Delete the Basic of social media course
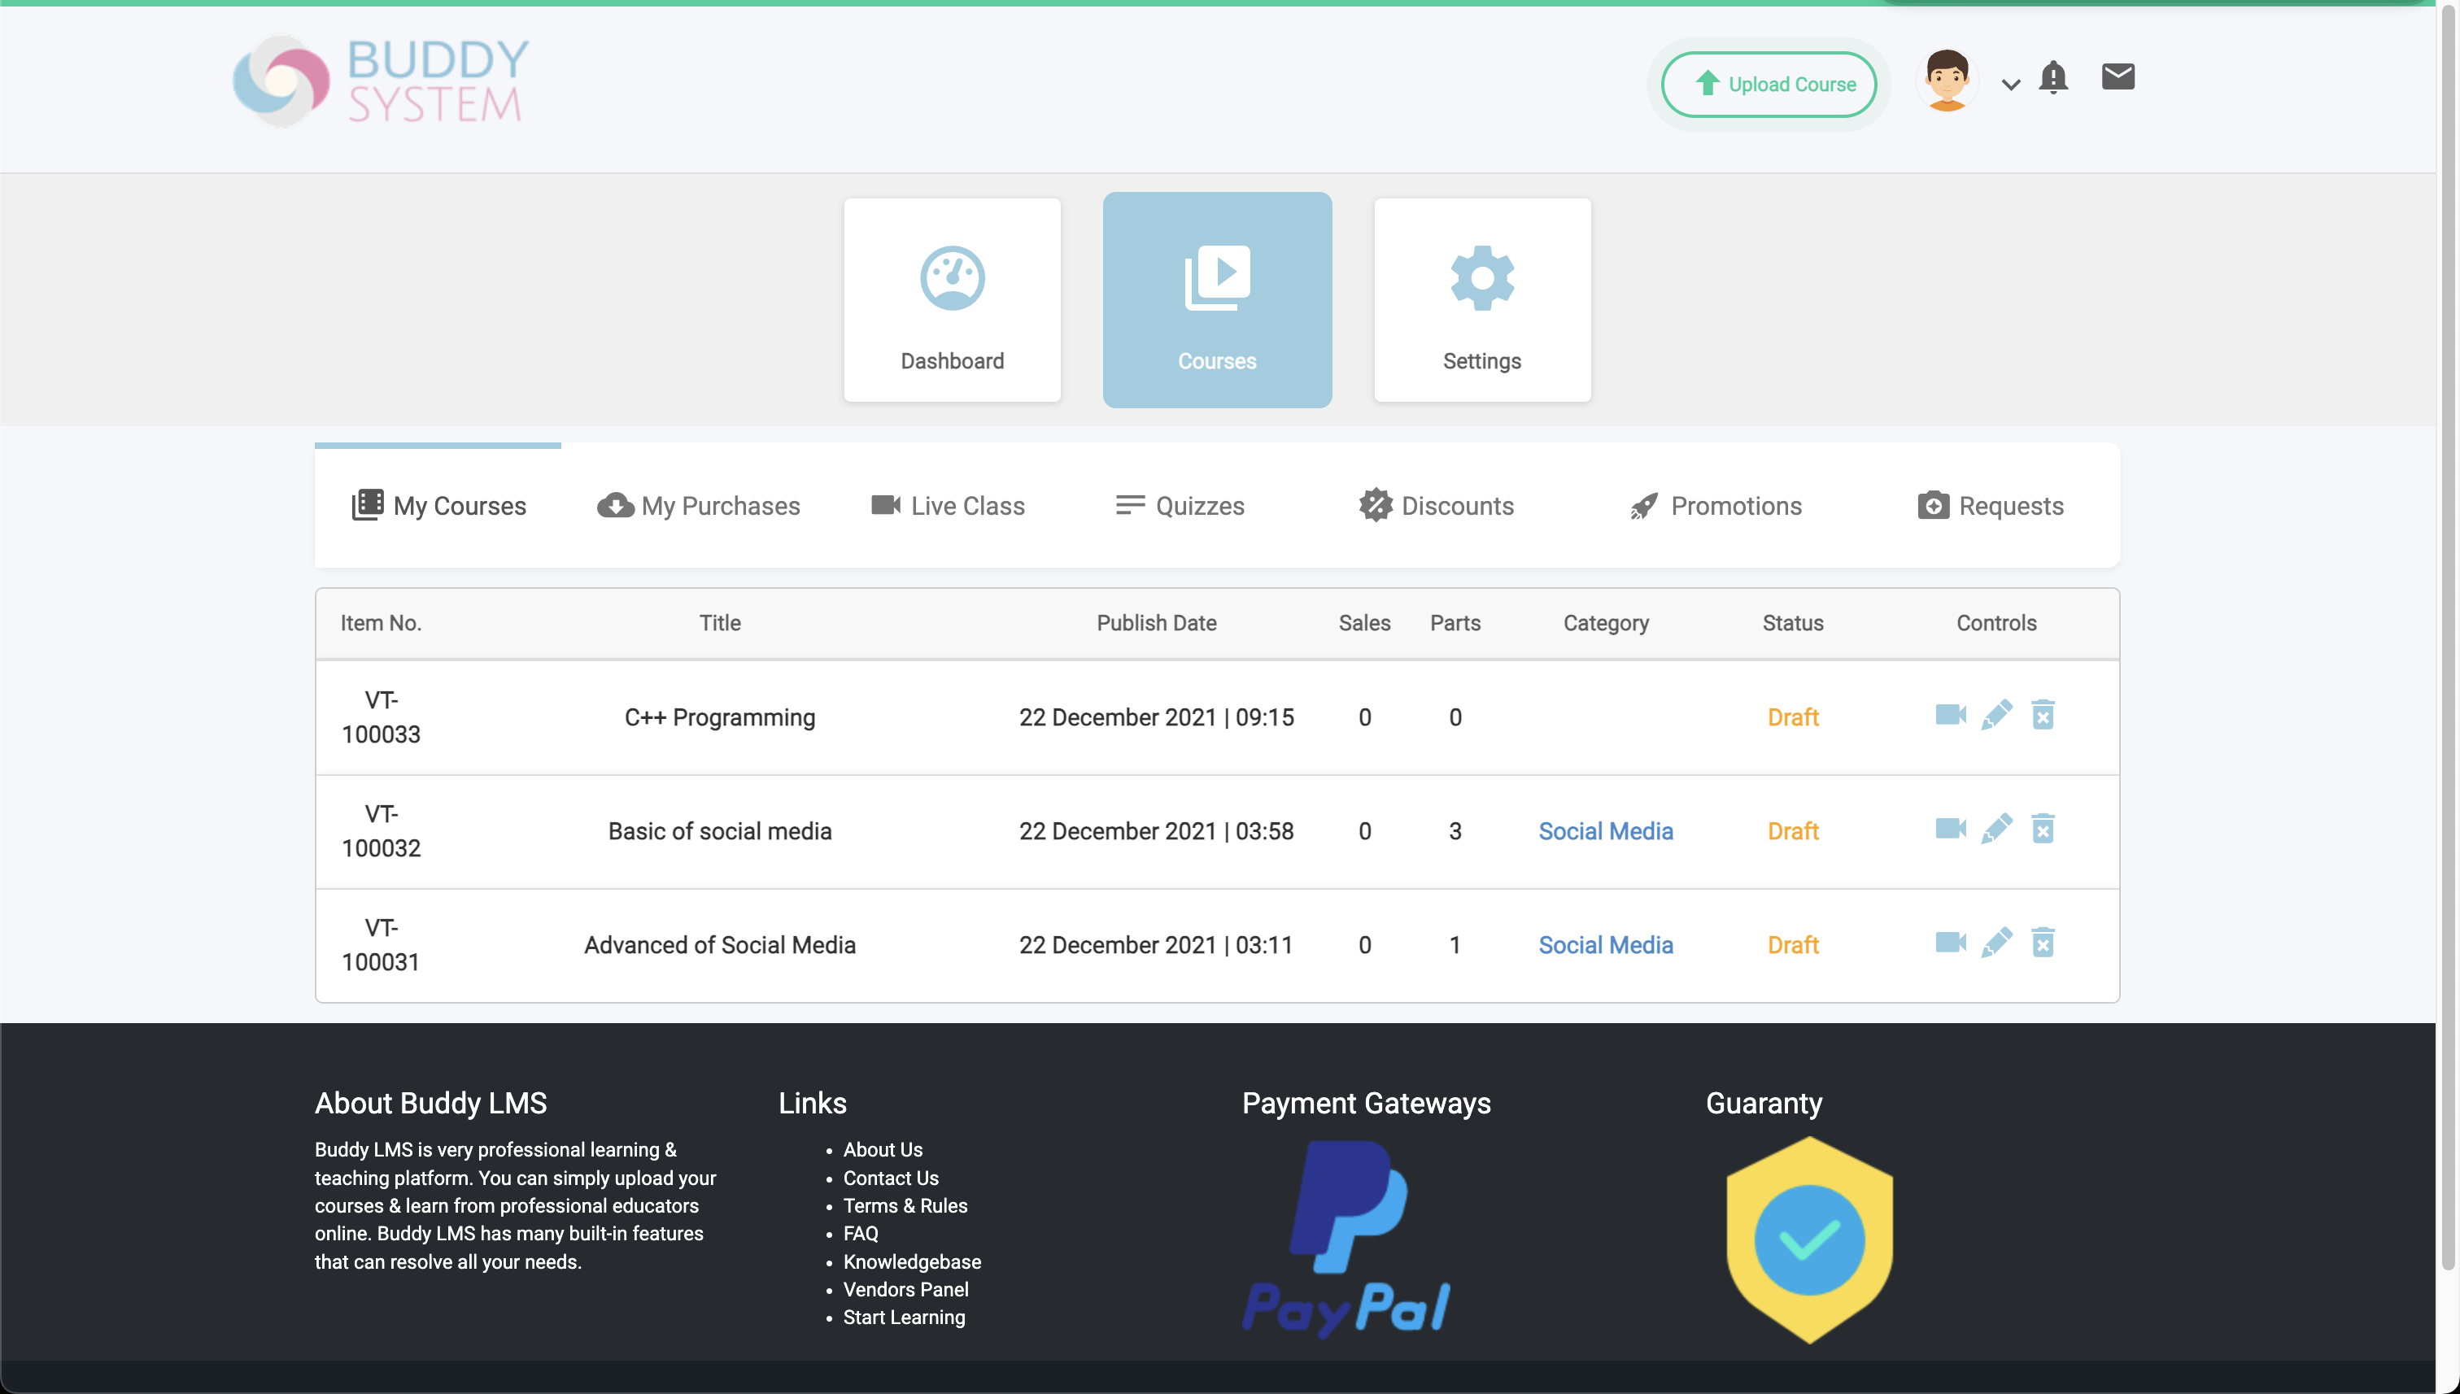 tap(2043, 829)
